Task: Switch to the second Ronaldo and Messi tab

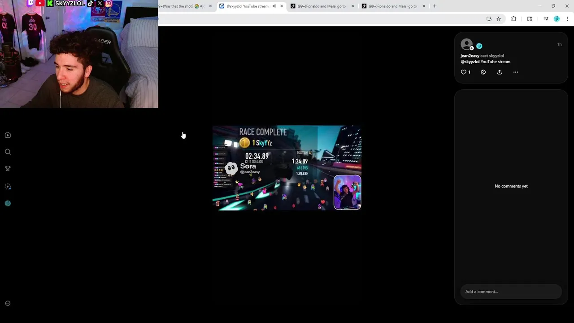Action: [393, 6]
